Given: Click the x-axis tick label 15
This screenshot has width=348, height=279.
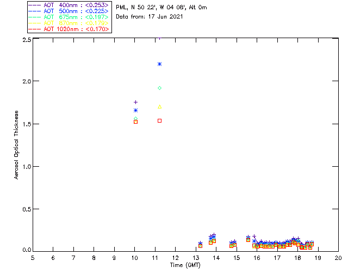Looking at the screenshot, I should pyautogui.click(x=237, y=258).
